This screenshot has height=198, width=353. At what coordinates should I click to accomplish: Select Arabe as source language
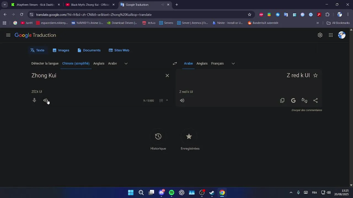click(x=113, y=64)
